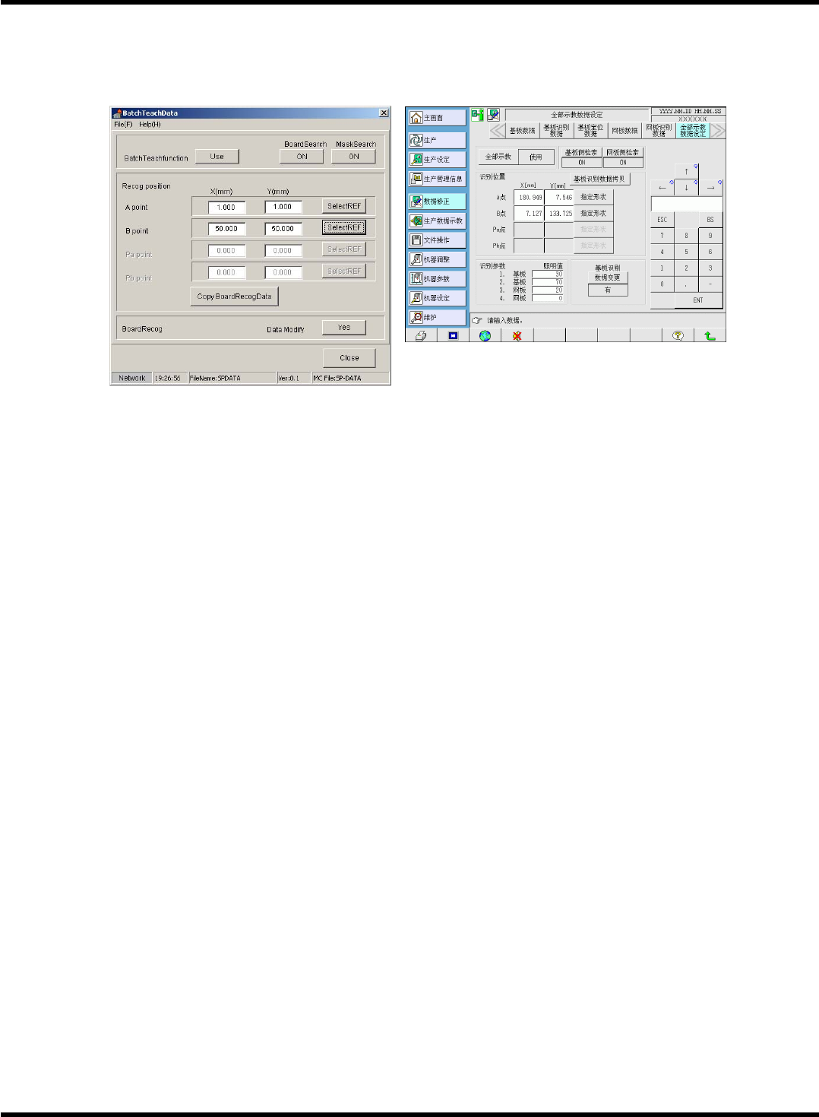Switch to 基板定位数据 tab

click(x=590, y=130)
